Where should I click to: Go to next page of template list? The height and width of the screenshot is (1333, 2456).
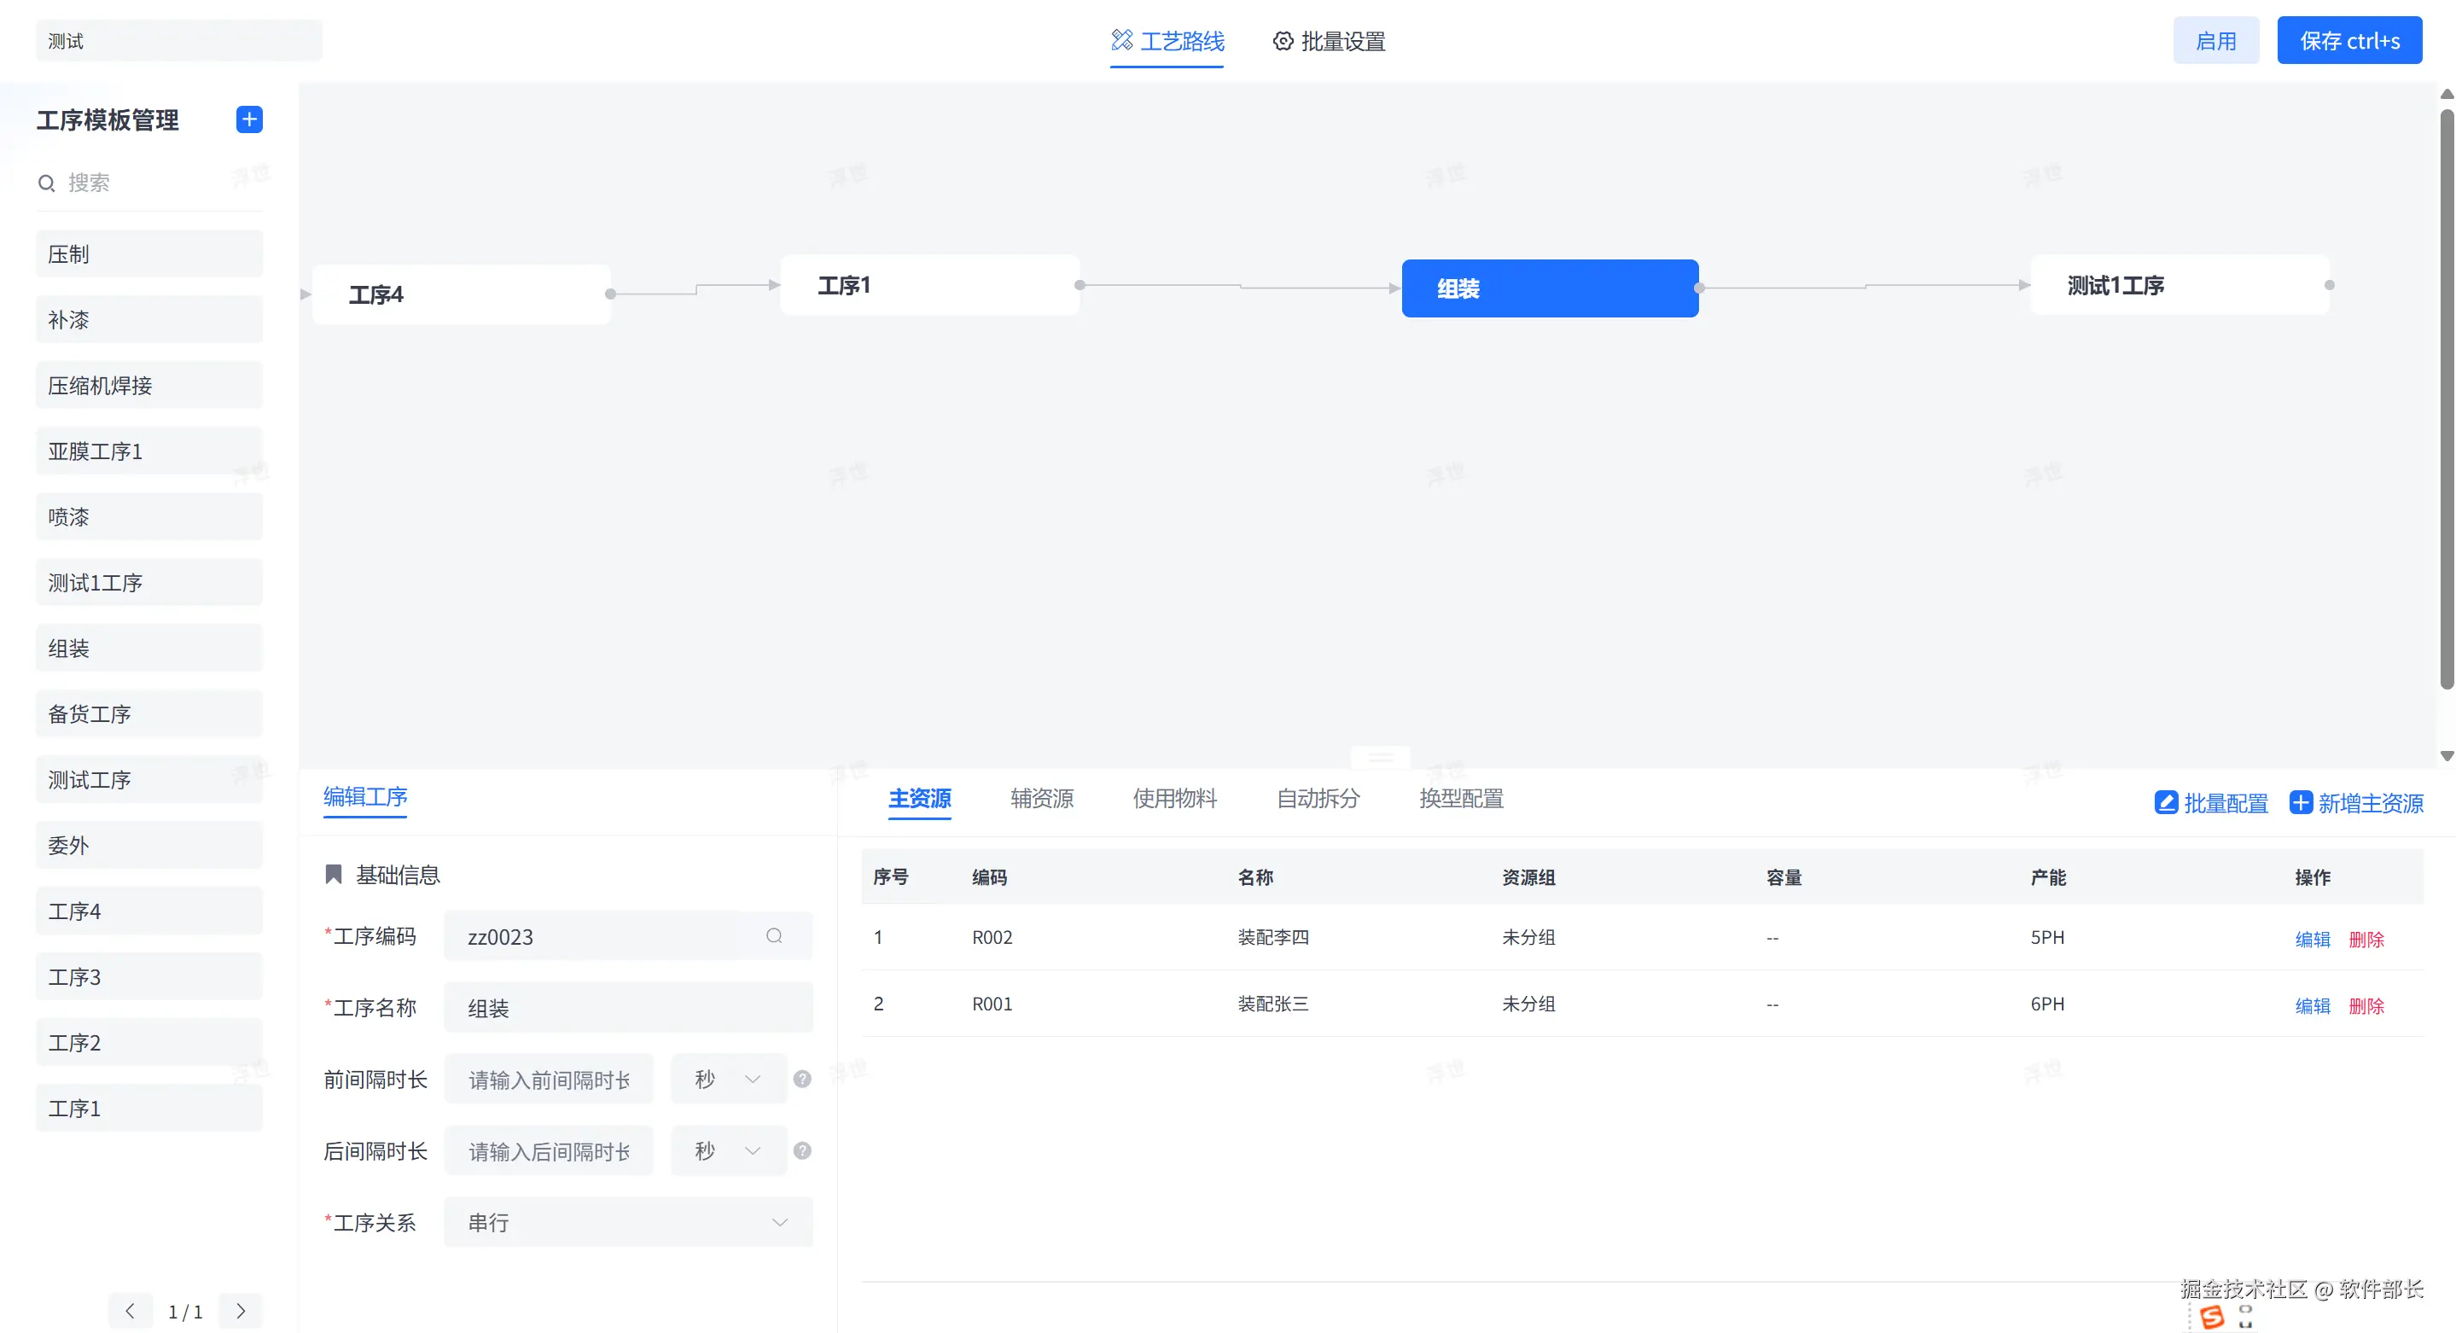tap(241, 1310)
